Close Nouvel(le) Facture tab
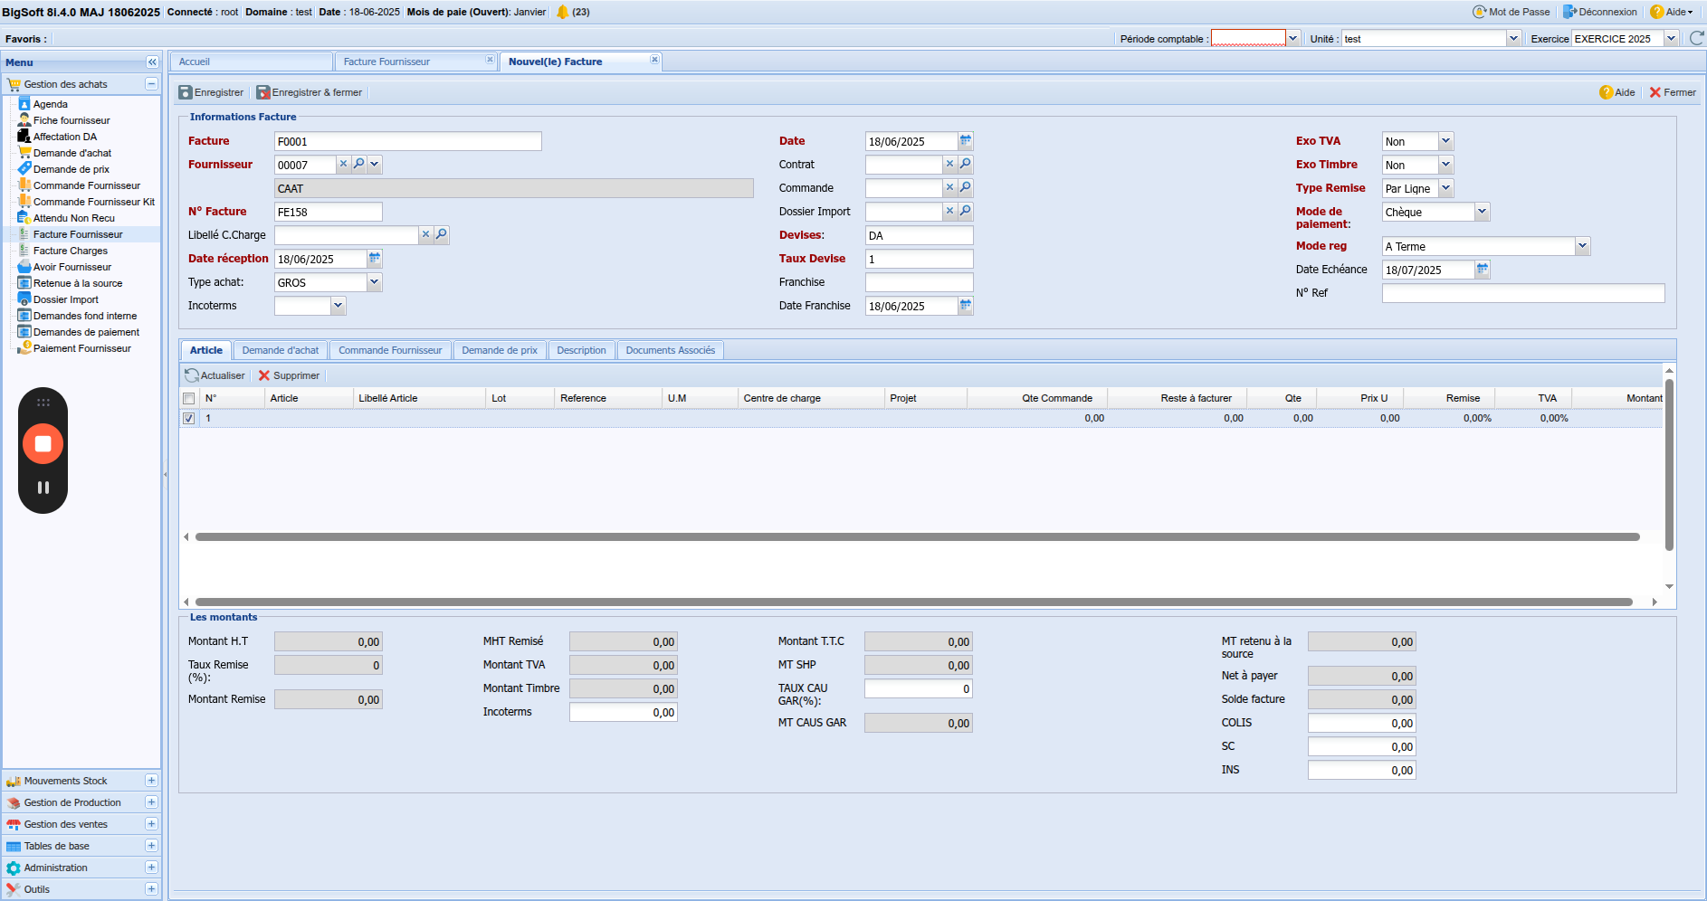This screenshot has height=901, width=1707. coord(654,60)
